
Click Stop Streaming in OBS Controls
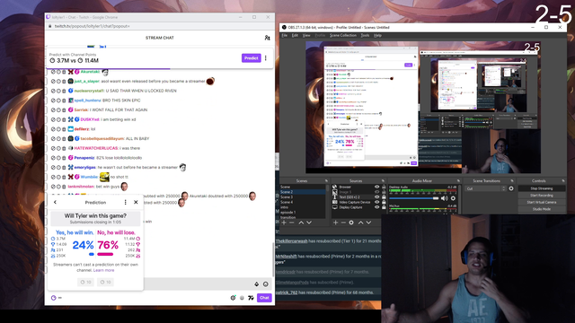tap(541, 188)
